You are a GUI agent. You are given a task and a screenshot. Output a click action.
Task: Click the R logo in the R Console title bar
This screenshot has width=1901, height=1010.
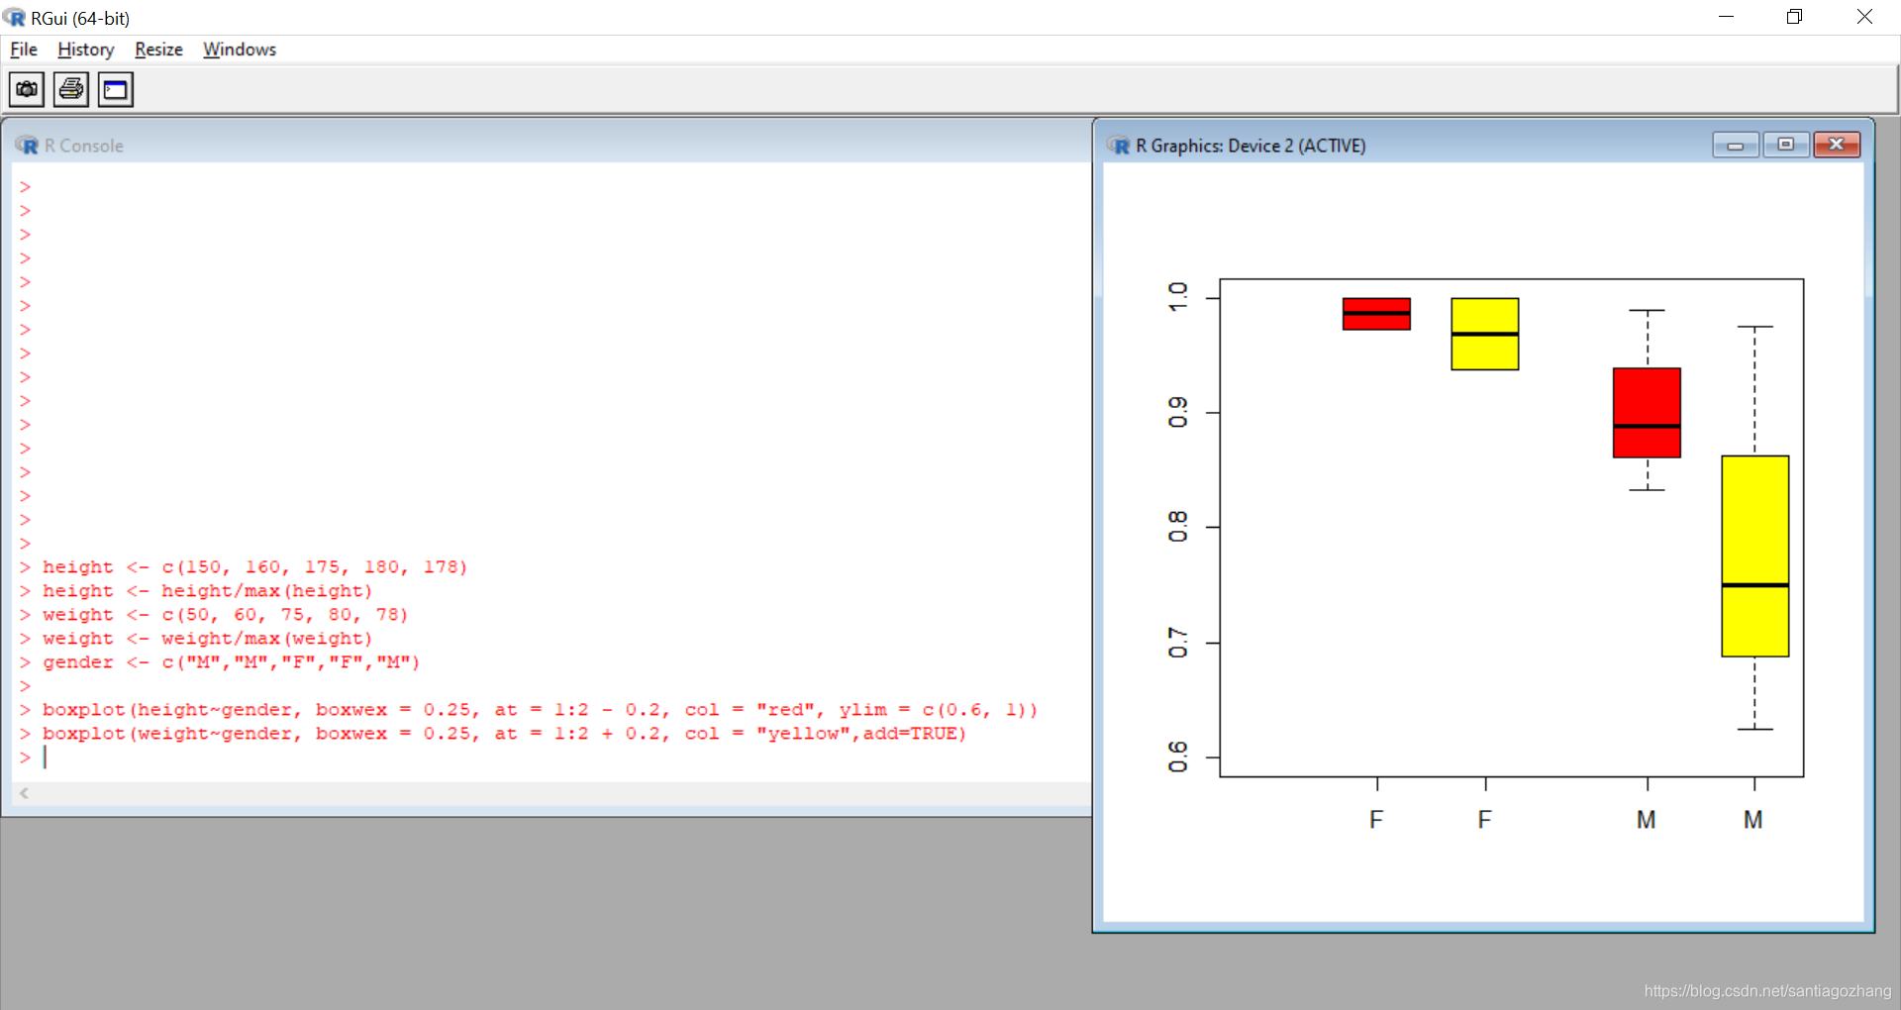coord(27,146)
